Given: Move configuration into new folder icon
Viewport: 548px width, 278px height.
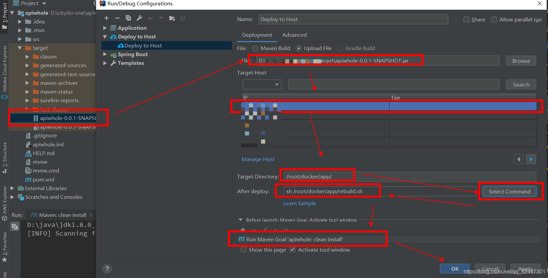Looking at the screenshot, I should click(172, 18).
